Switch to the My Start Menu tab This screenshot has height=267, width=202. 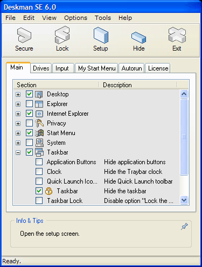[x=96, y=68]
